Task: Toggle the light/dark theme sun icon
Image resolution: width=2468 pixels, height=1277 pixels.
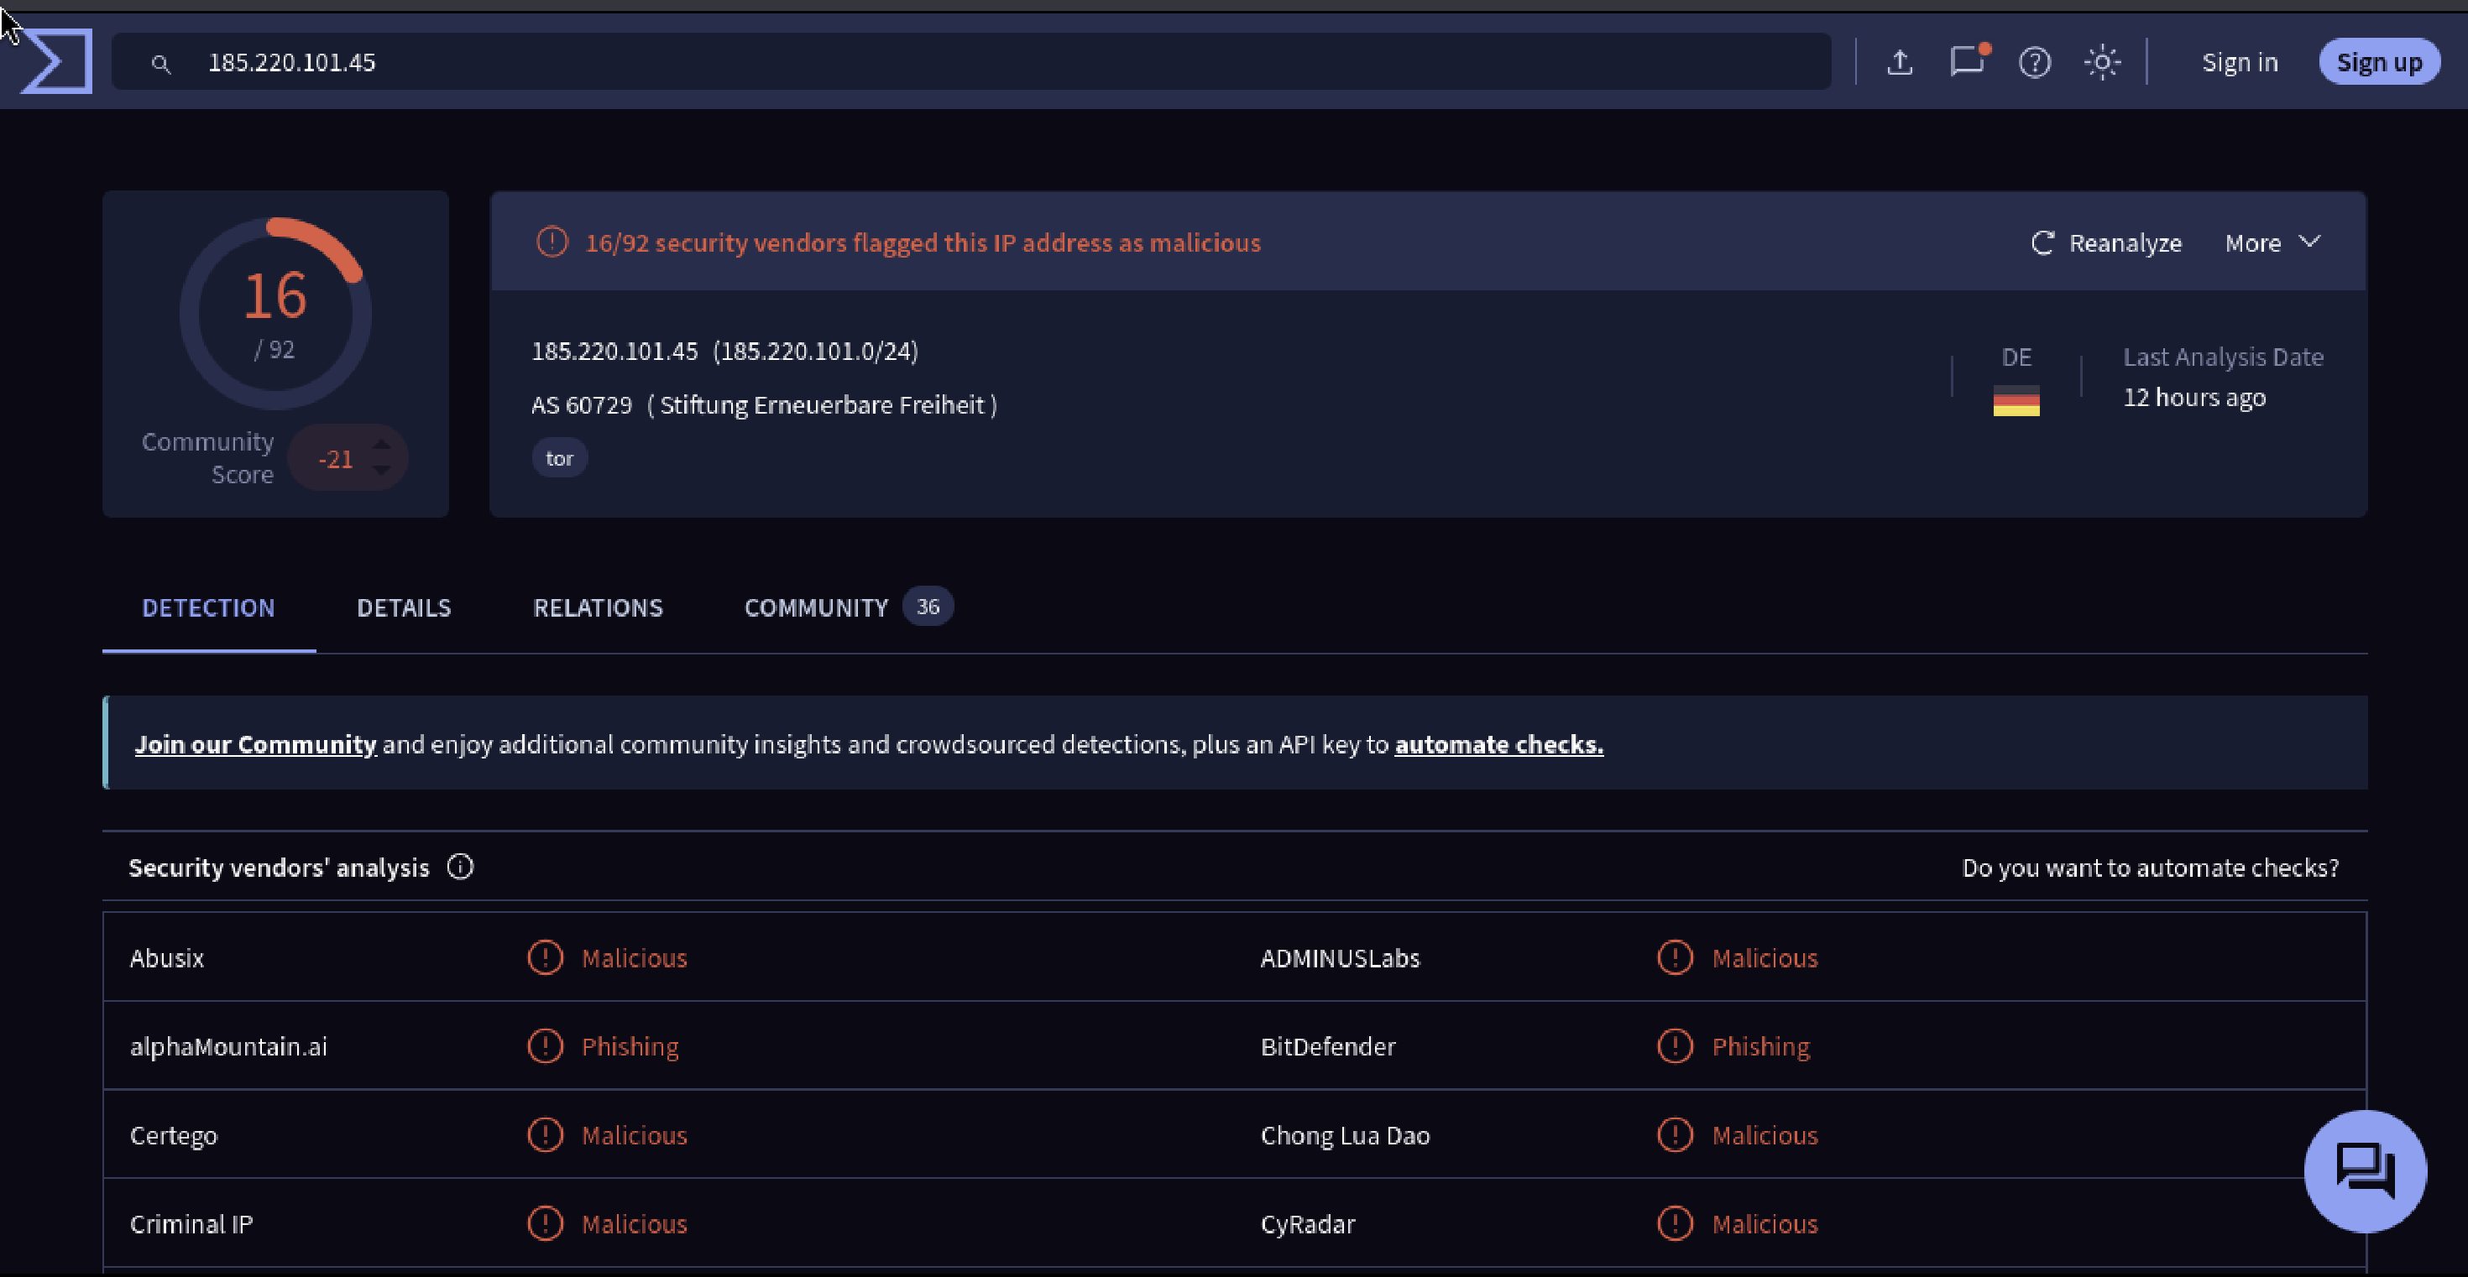Action: tap(2102, 62)
